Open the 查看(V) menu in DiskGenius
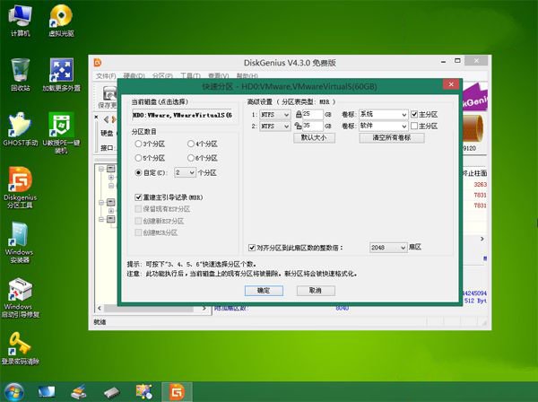Viewport: 538px width, 402px height. point(218,75)
